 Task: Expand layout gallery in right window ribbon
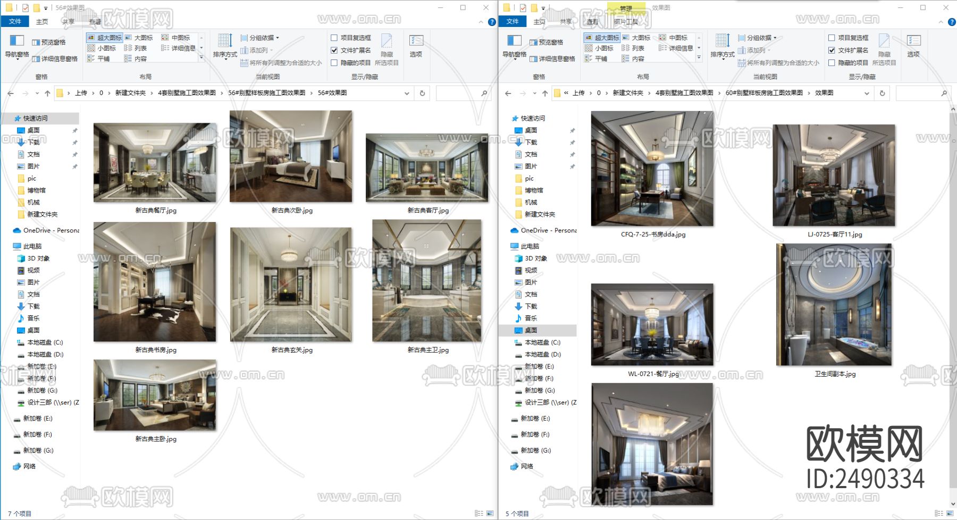[699, 58]
